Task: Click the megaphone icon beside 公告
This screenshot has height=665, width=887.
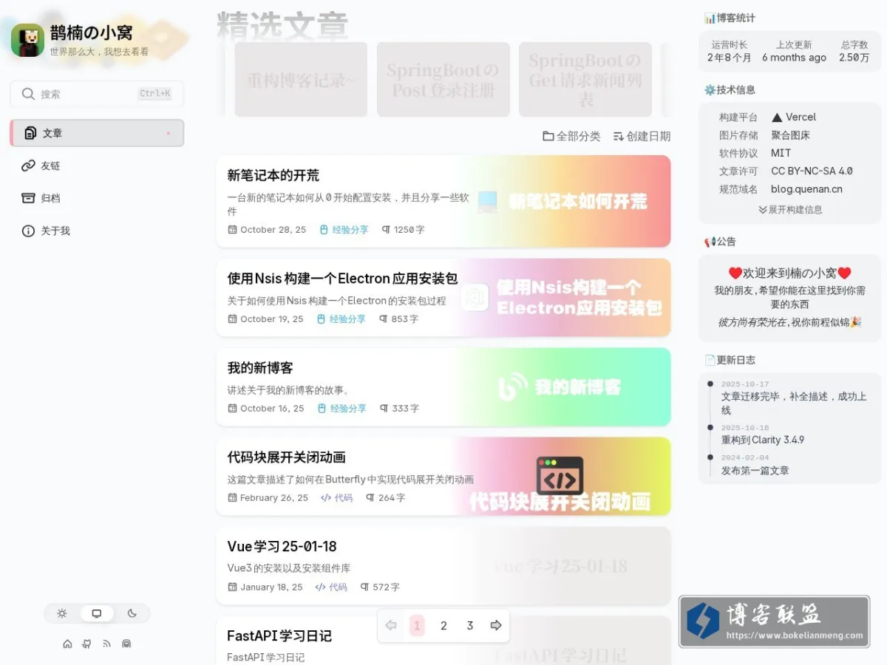Action: 710,242
